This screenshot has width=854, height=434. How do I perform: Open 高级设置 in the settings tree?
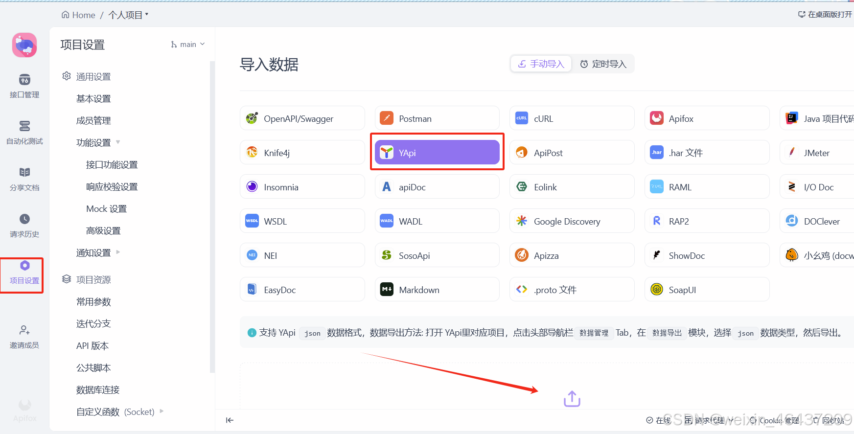pos(103,231)
